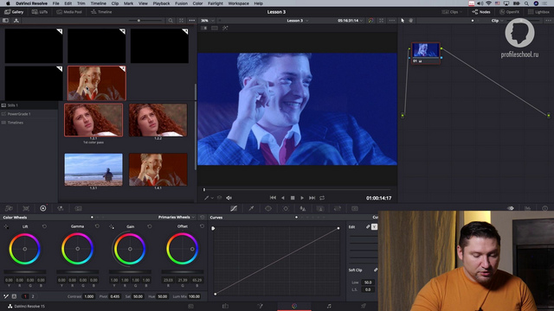Open the Primaries Wheels mode dropdown
The width and height of the screenshot is (554, 311).
tap(177, 217)
